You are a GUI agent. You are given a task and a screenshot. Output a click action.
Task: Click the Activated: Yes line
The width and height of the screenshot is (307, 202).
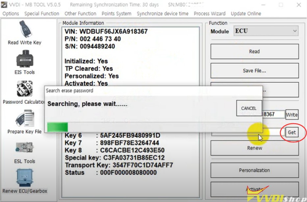(86, 83)
